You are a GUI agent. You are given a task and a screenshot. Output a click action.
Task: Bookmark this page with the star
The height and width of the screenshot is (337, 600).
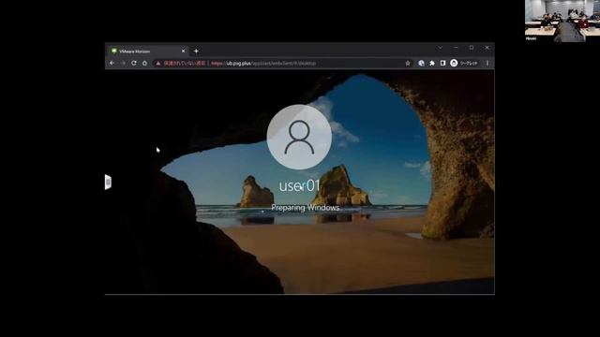408,63
